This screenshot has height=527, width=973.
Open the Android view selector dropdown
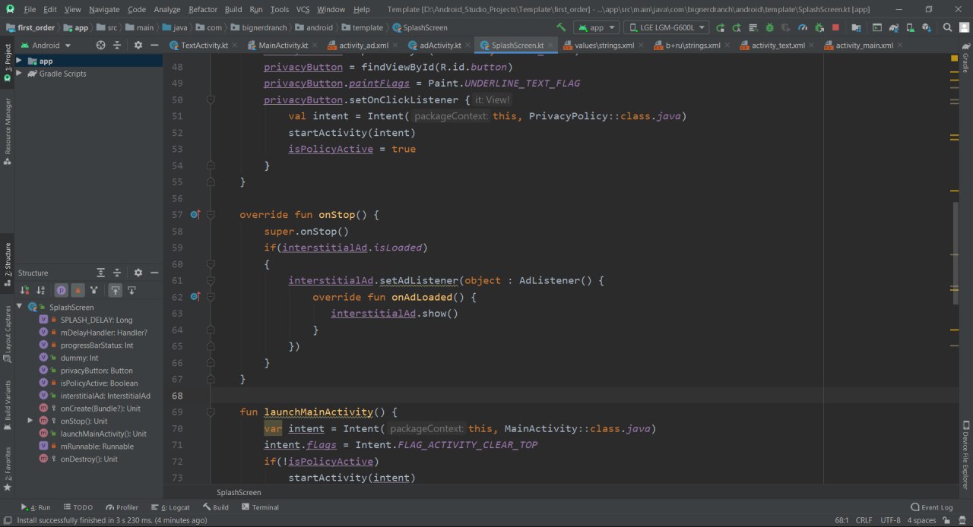[46, 45]
